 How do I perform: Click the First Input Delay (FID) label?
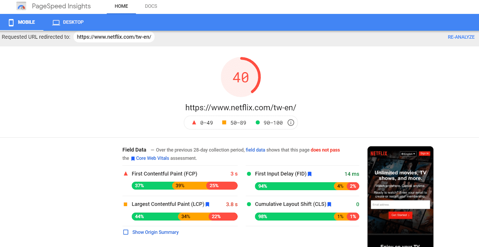pos(281,174)
